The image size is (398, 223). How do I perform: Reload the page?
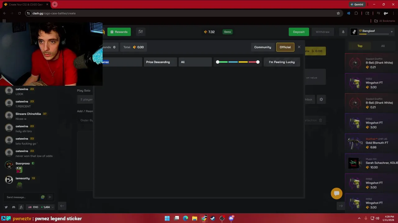[19, 13]
